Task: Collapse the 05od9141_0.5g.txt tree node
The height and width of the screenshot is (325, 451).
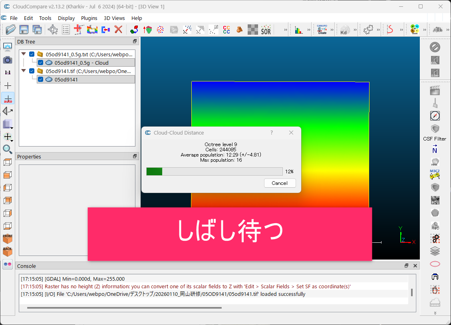Action: 24,54
